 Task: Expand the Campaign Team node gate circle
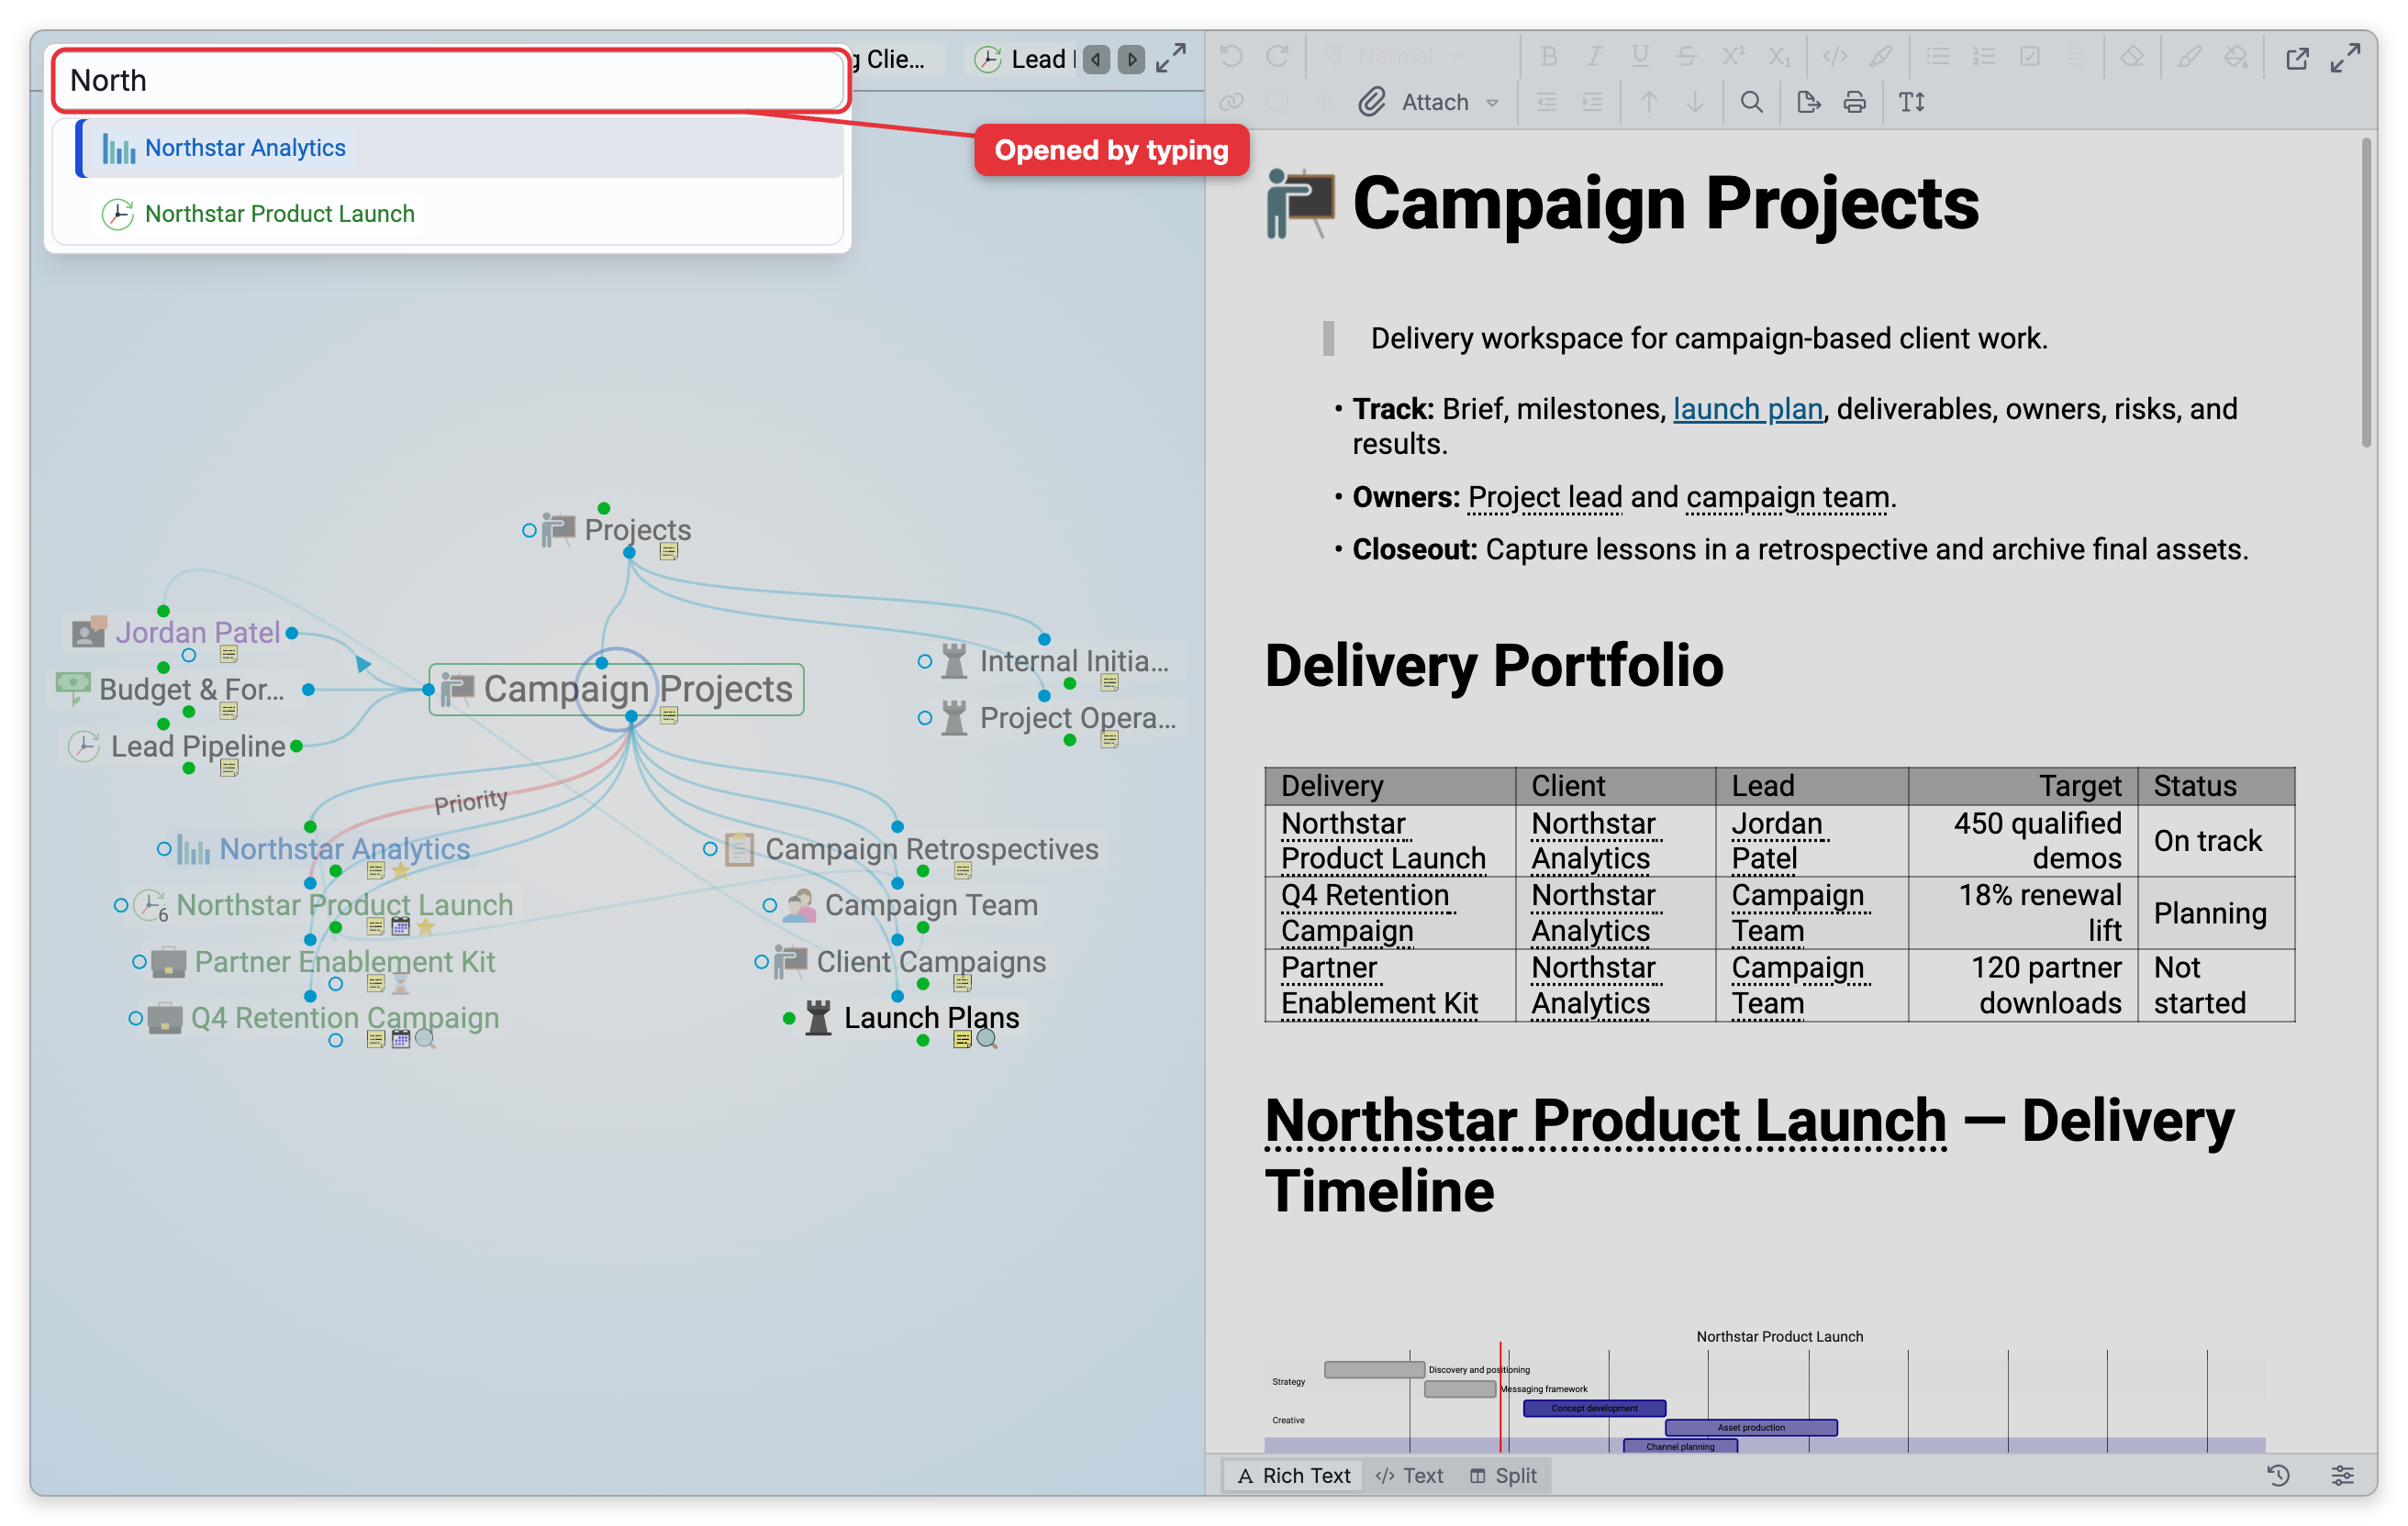pyautogui.click(x=769, y=905)
